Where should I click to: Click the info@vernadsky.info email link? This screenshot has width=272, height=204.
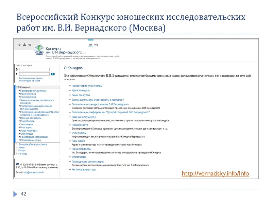point(33,172)
